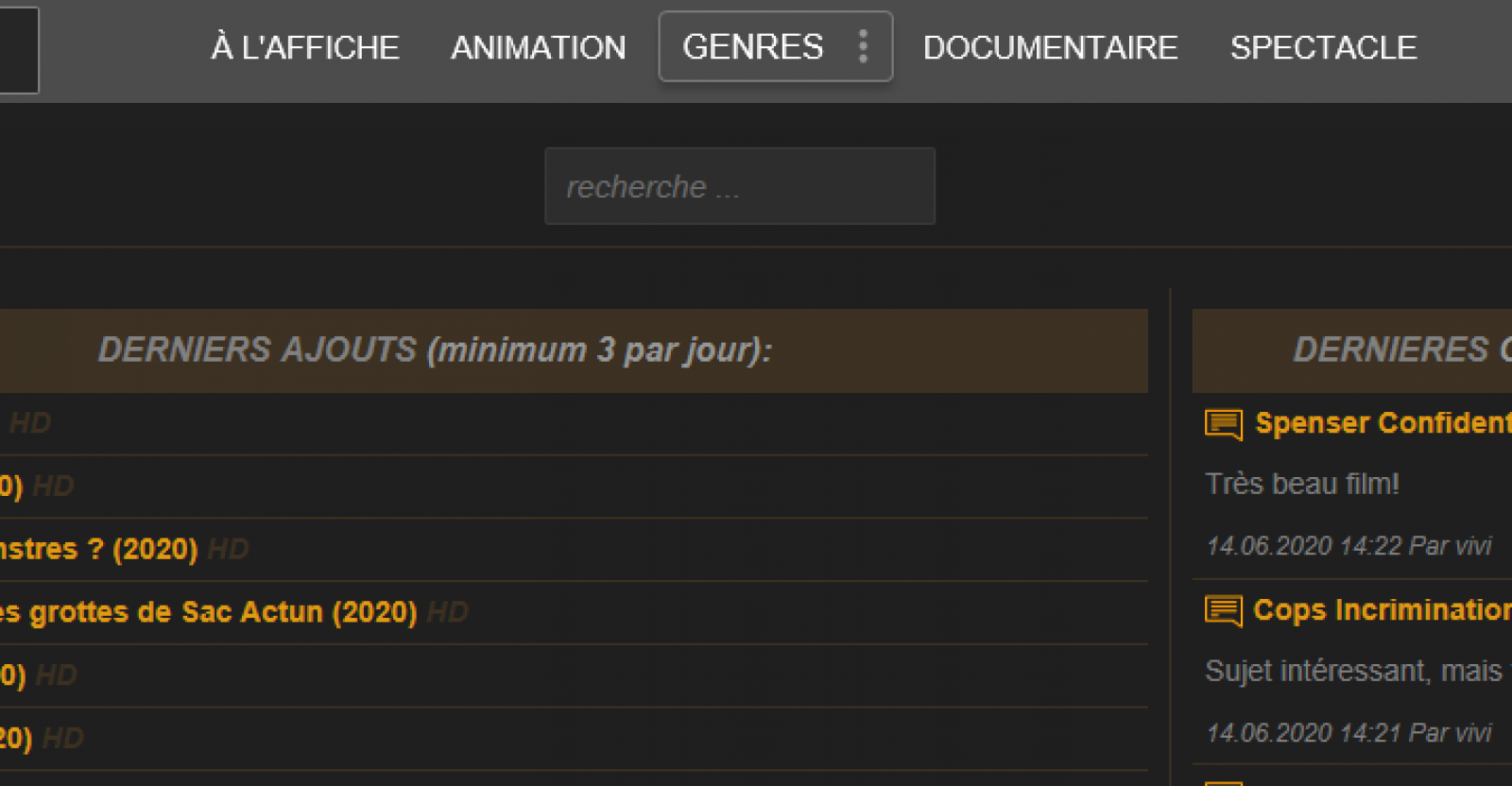1512x786 pixels.
Task: Click the "Très beau film!" comment text
Action: click(x=1301, y=484)
